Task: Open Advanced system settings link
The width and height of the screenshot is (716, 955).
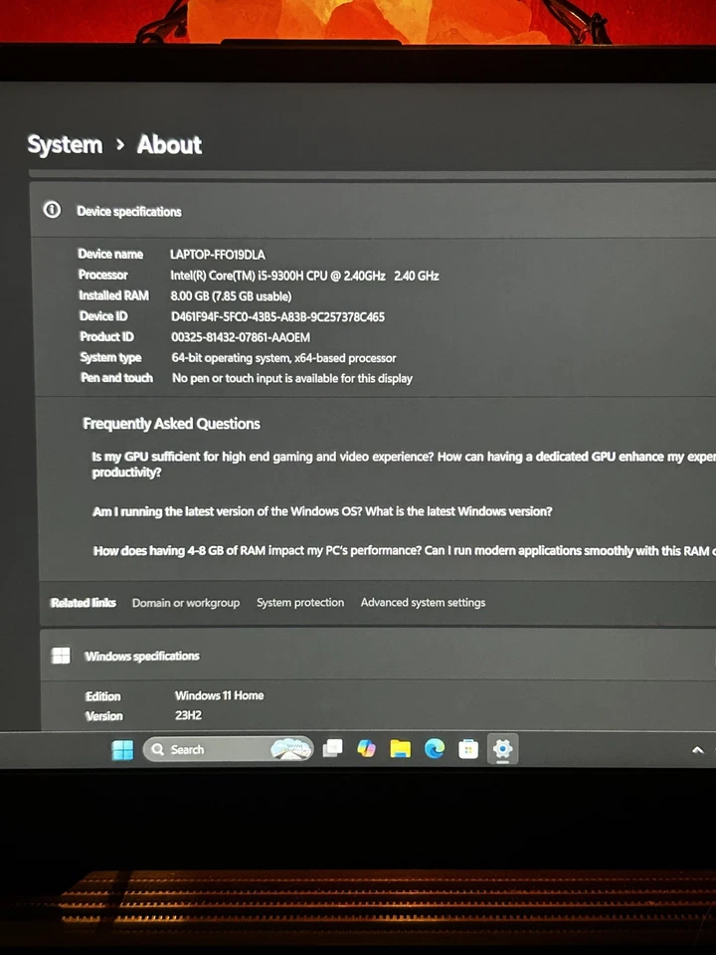Action: (424, 603)
